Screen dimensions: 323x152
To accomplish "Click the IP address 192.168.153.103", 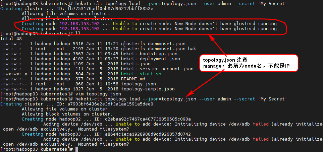I will [x=79, y=28].
